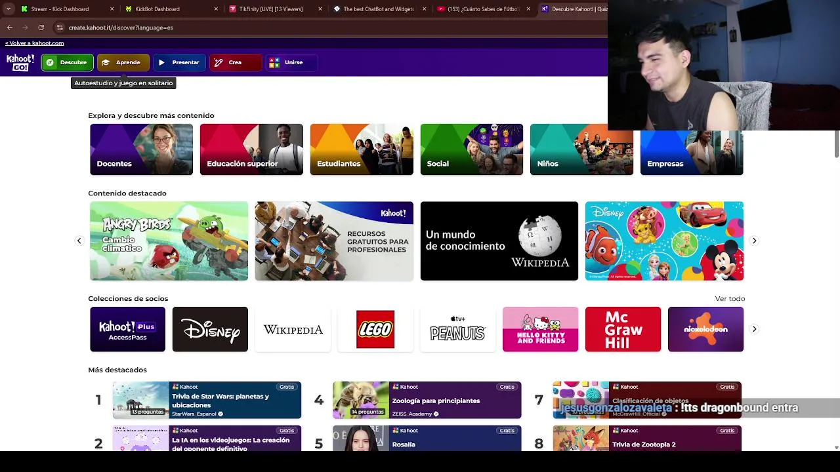Open the McGraw Hill collection
The width and height of the screenshot is (840, 472).
(x=623, y=329)
